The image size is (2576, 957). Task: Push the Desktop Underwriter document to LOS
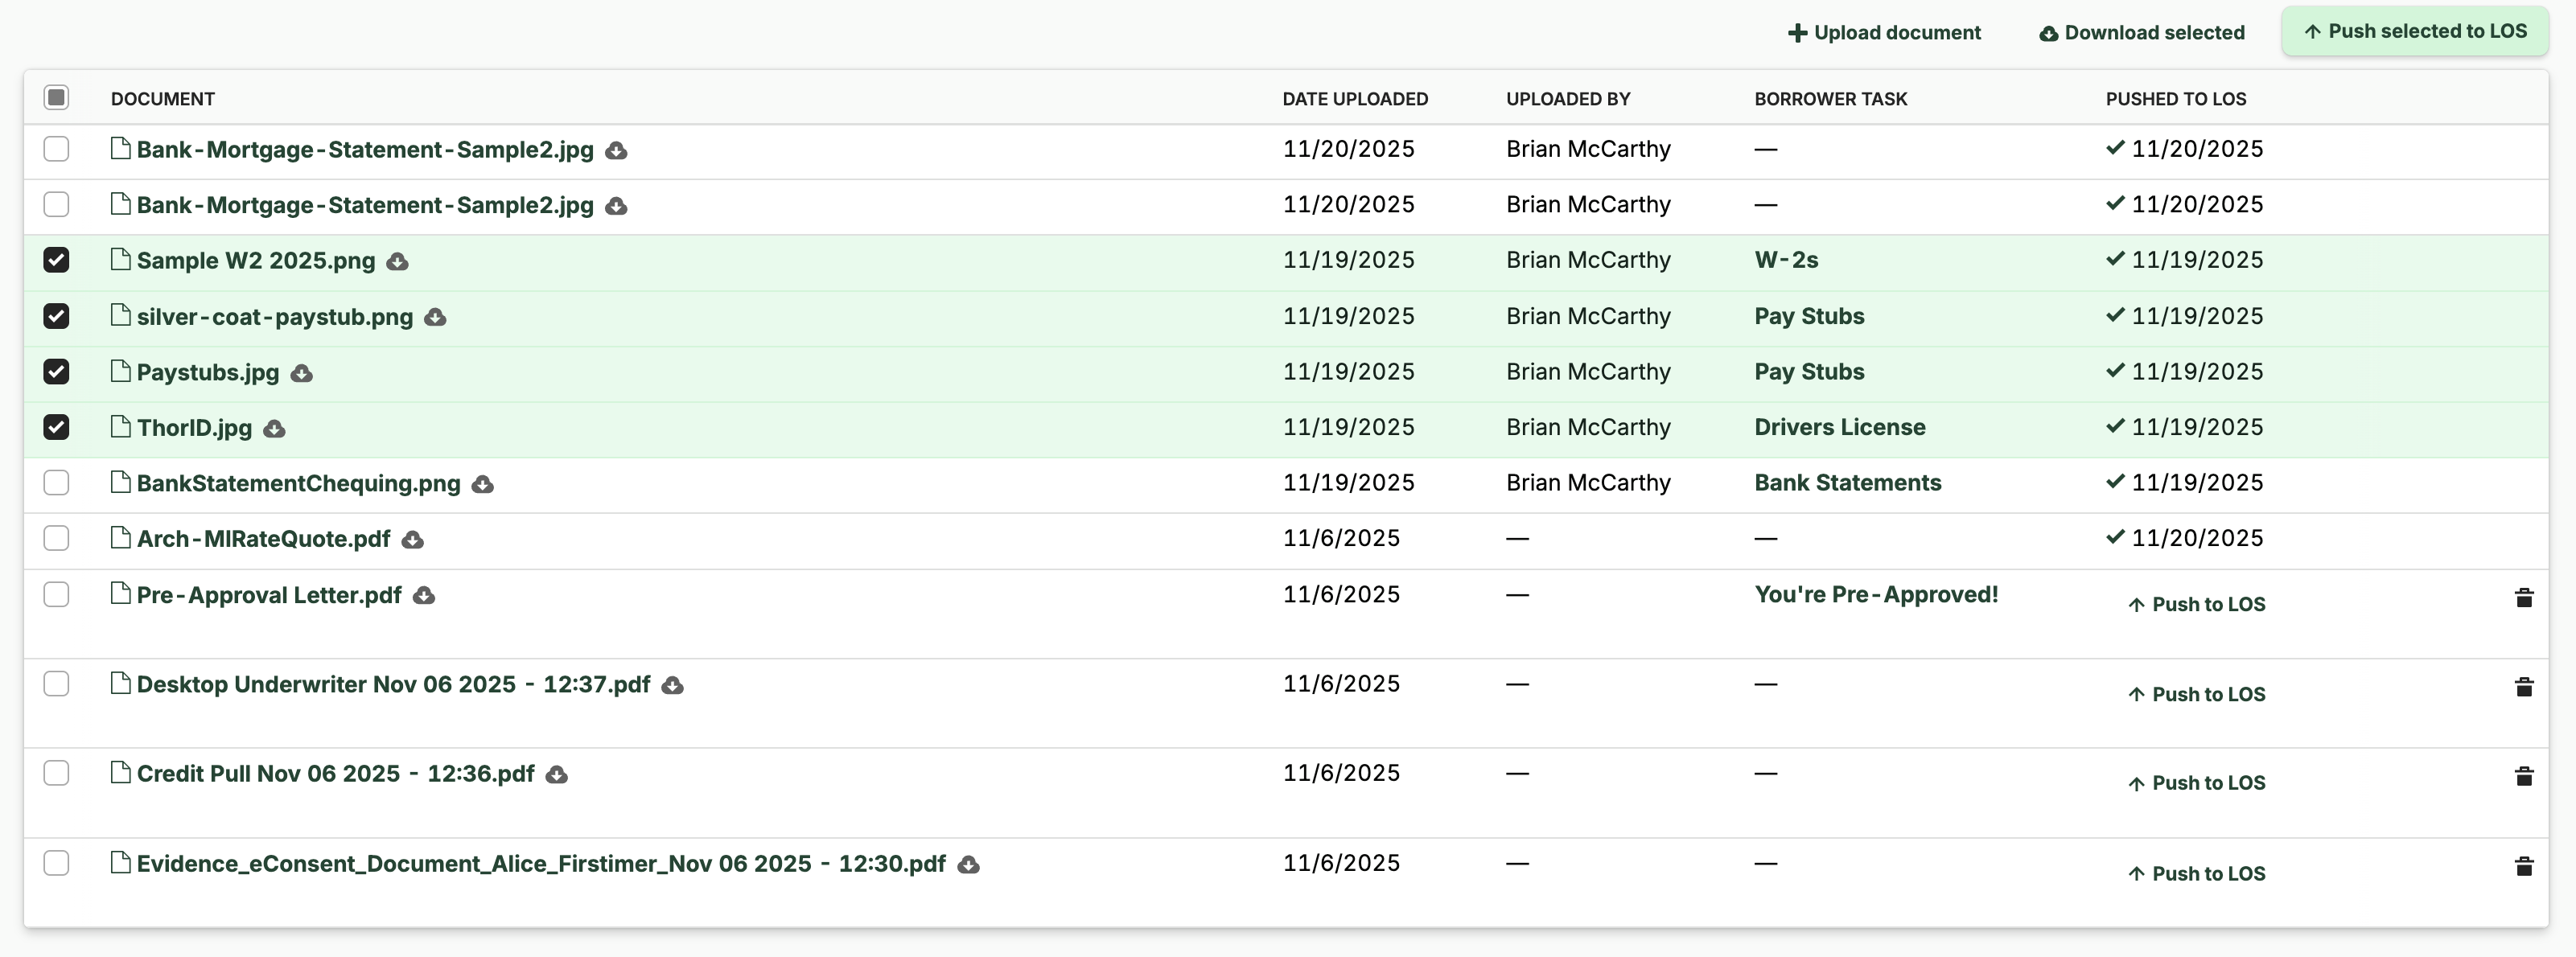click(x=2196, y=694)
